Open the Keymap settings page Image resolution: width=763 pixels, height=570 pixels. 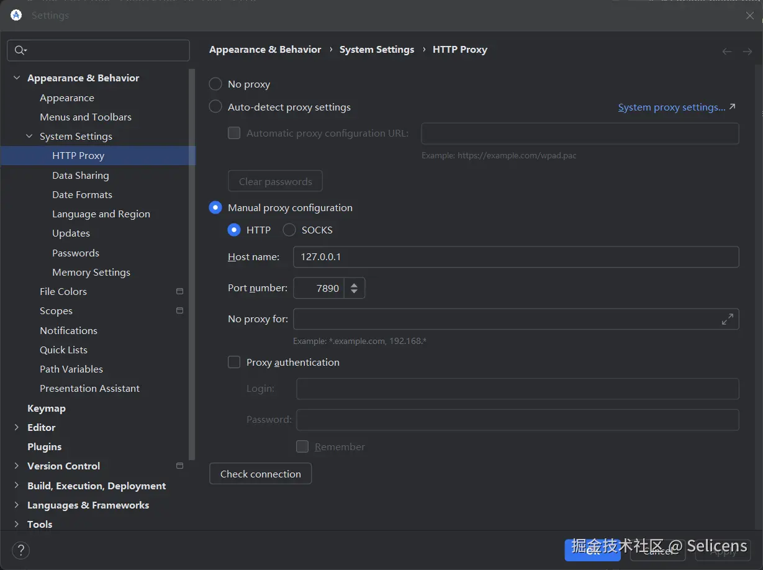click(x=47, y=408)
